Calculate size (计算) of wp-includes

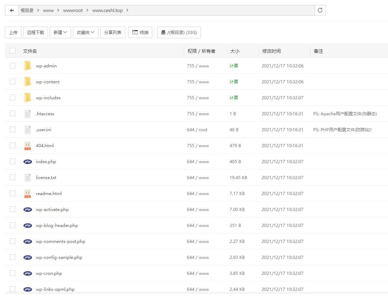pyautogui.click(x=234, y=98)
